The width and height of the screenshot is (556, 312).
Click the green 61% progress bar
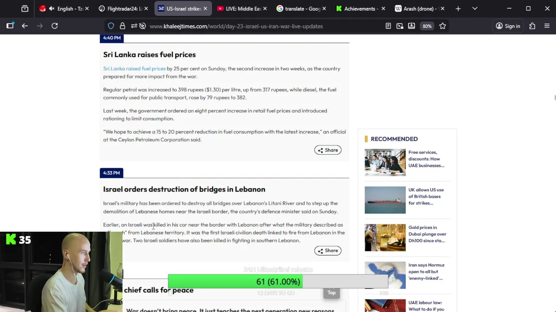click(x=235, y=282)
